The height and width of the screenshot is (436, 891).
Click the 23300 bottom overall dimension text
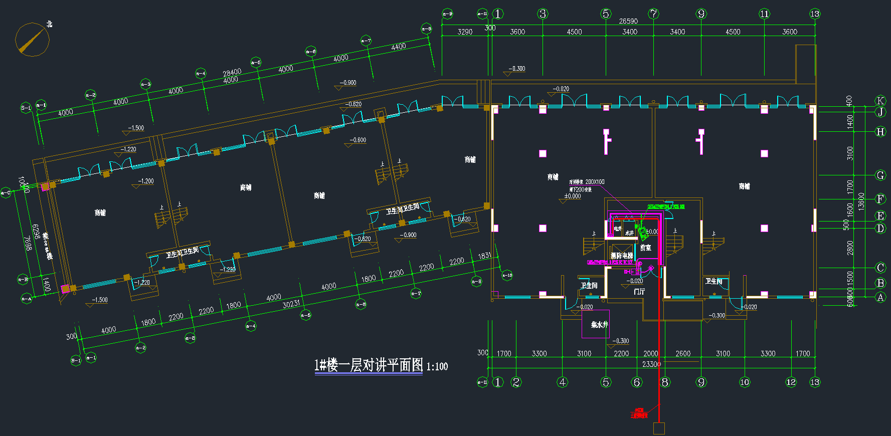(651, 364)
